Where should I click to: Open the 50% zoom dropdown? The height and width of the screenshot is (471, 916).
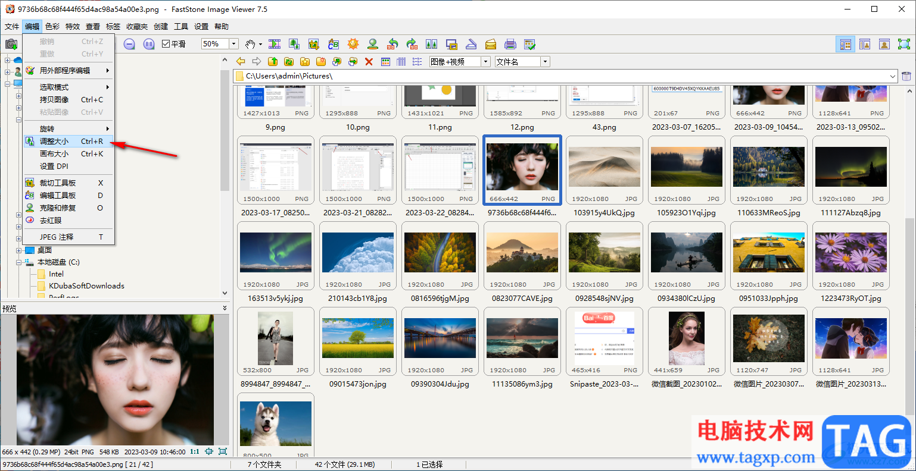tap(234, 44)
